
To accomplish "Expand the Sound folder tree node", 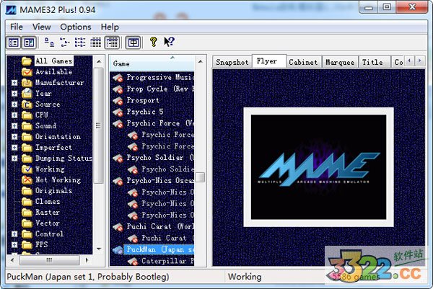I will [14, 126].
